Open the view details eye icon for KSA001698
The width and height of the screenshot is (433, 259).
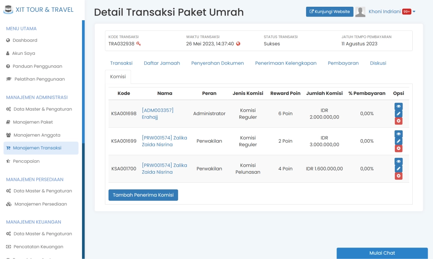click(x=398, y=106)
